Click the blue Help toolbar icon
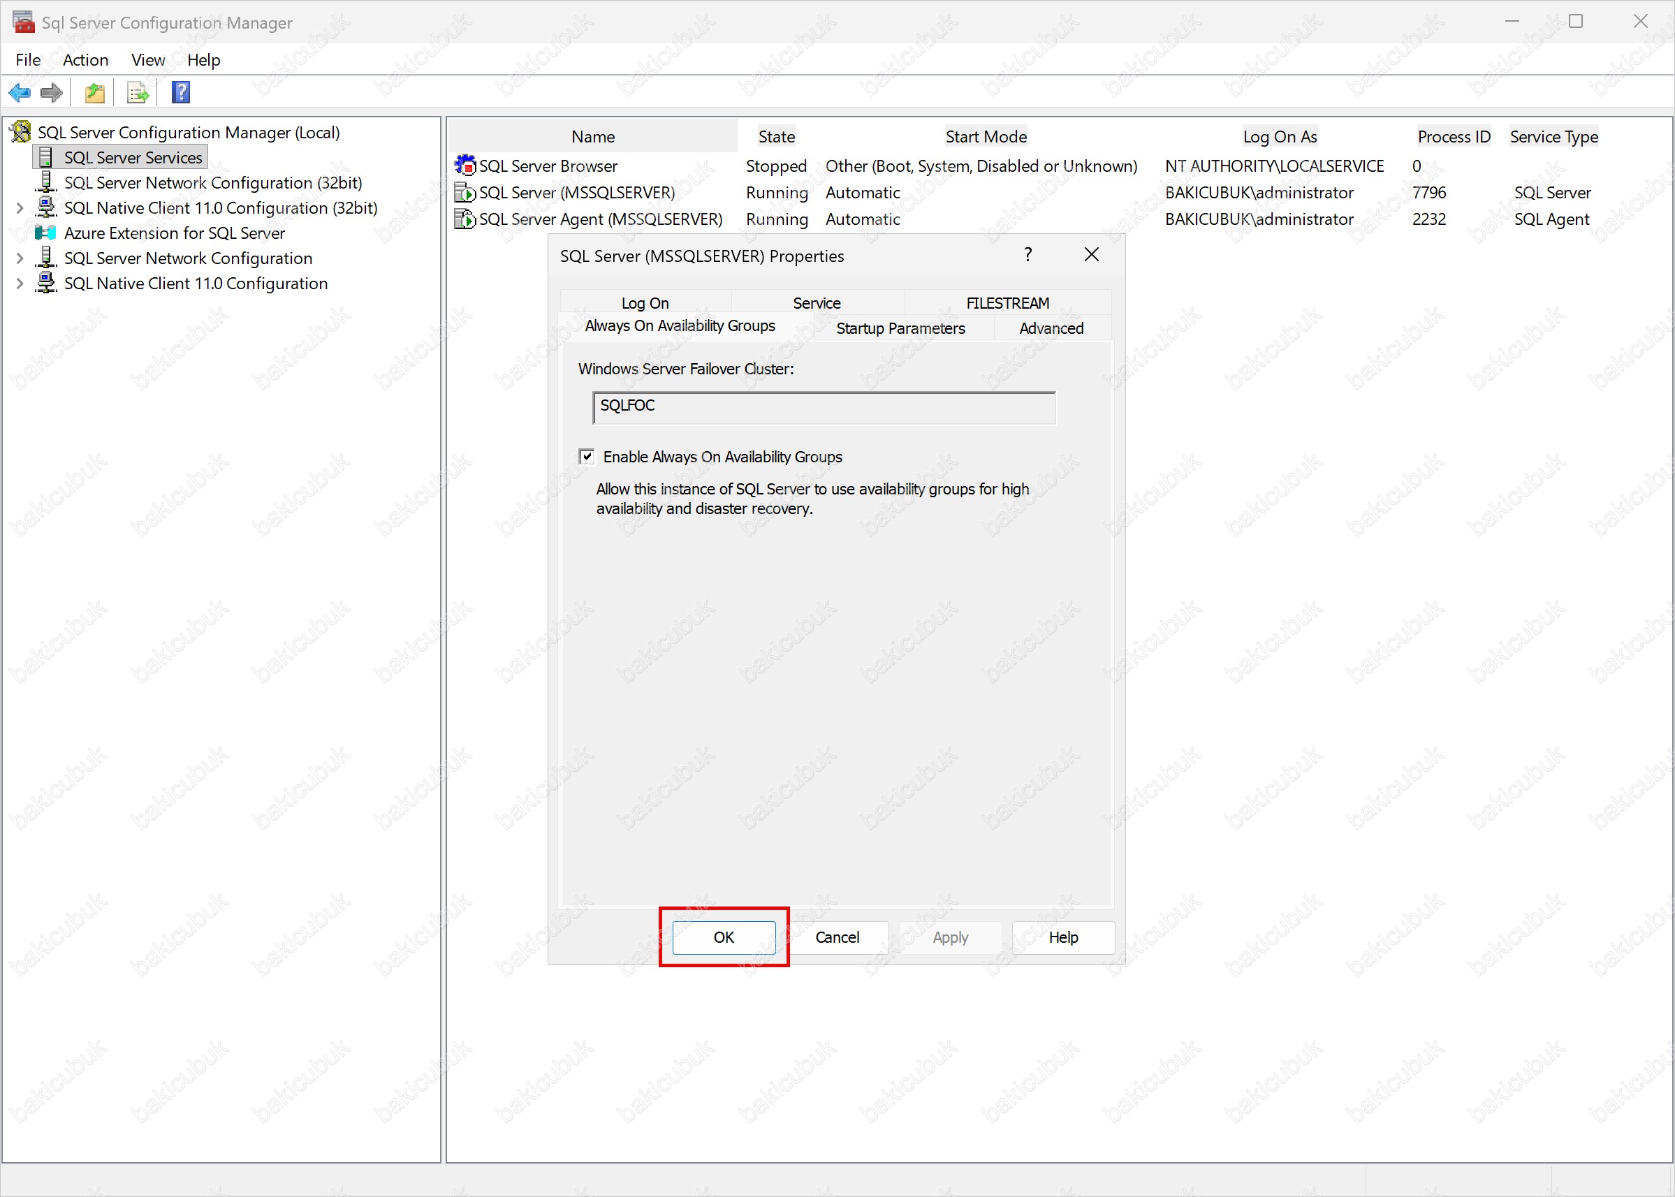 pos(181,93)
